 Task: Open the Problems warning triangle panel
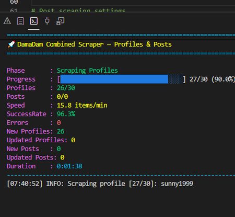[7, 21]
